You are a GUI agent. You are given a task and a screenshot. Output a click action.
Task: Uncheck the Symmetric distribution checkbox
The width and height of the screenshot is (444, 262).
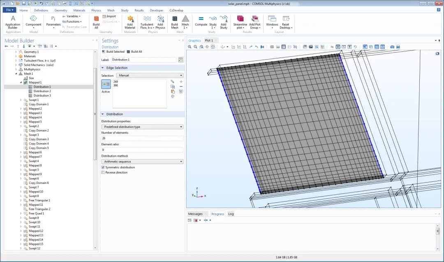pos(103,167)
